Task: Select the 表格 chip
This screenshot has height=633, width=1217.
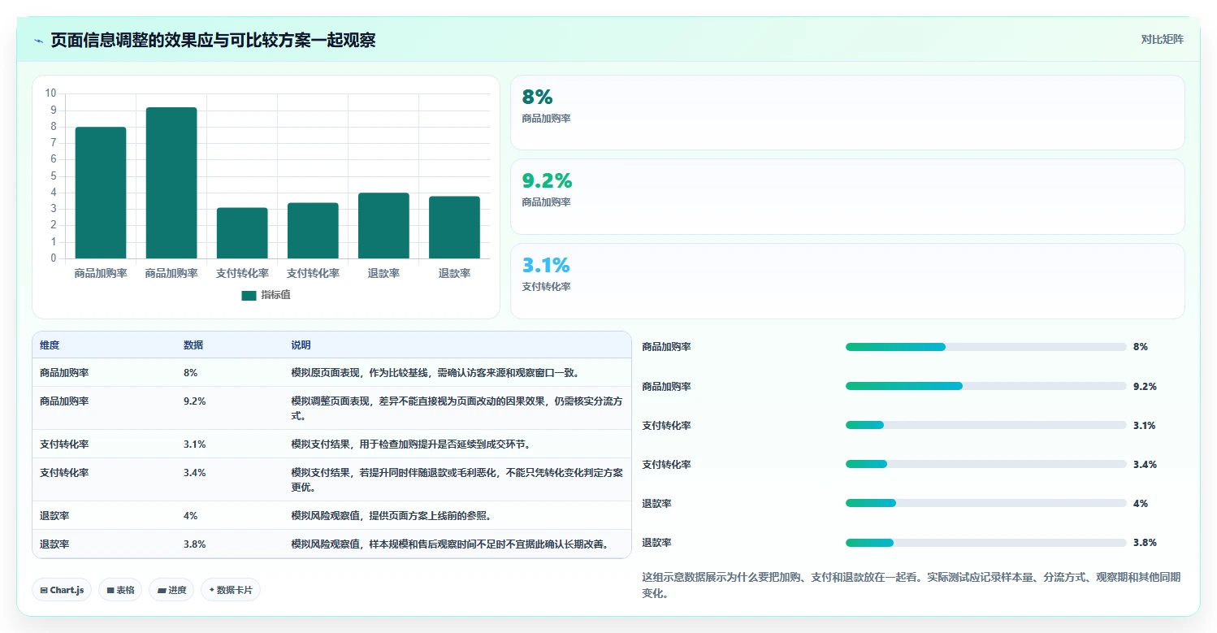Action: pyautogui.click(x=120, y=590)
